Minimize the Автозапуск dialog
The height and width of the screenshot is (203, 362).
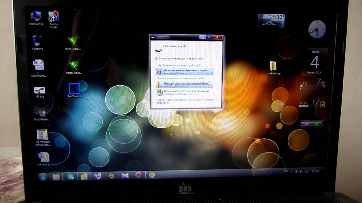click(x=202, y=37)
